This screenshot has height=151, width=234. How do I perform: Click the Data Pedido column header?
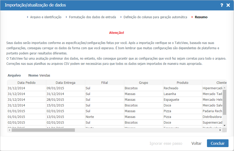[x=27, y=83]
